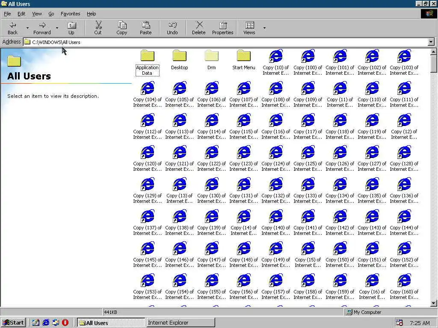Open the Favorites menu

71,14
